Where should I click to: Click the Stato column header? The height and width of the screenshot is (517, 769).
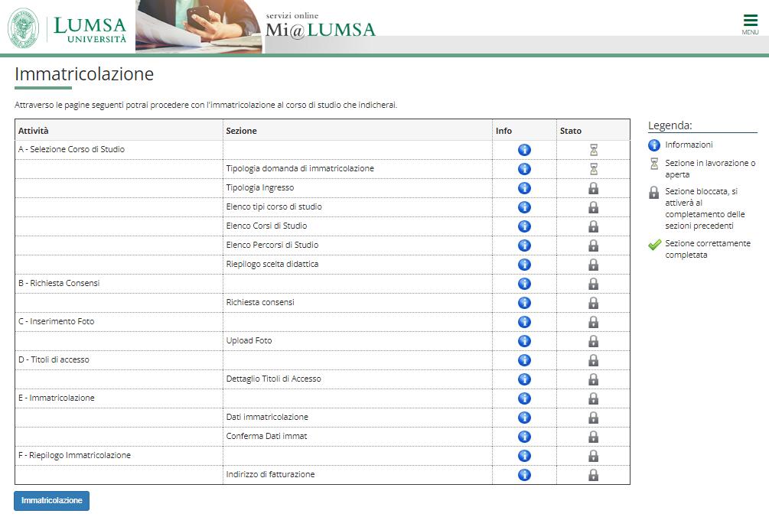pos(571,131)
